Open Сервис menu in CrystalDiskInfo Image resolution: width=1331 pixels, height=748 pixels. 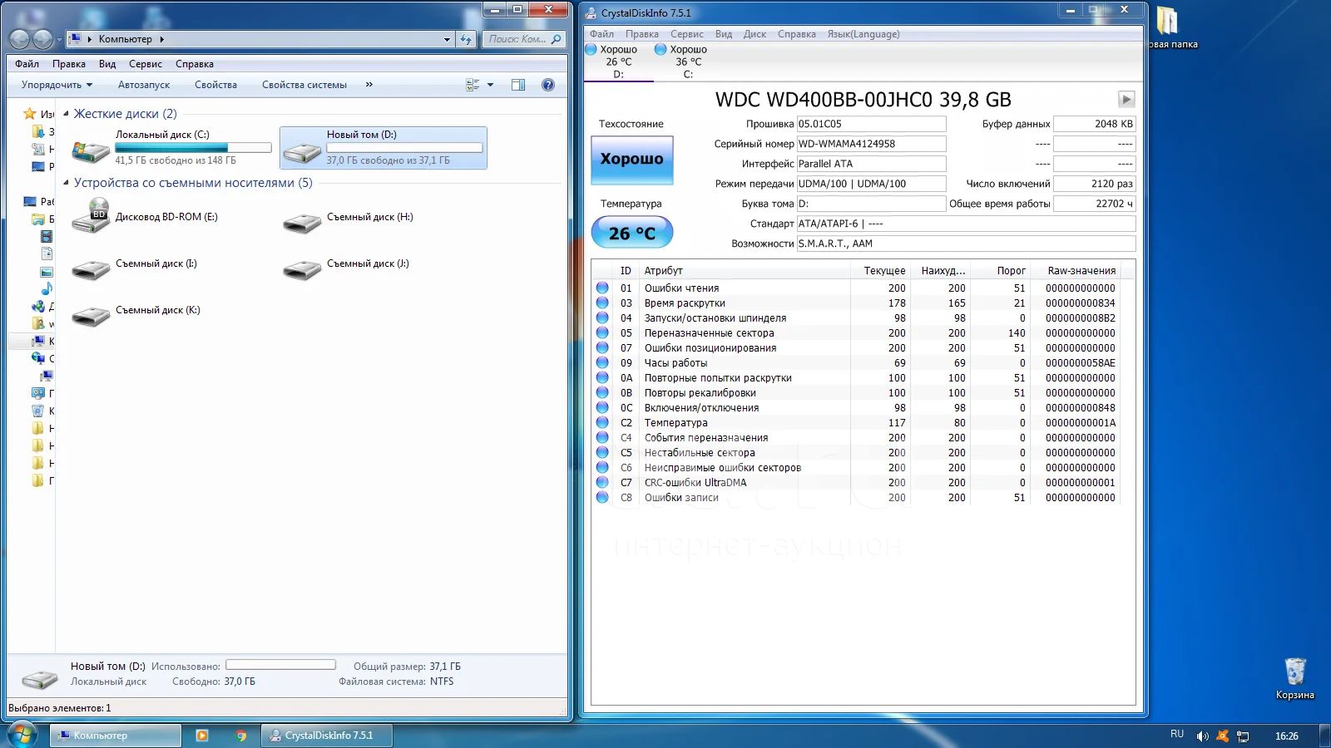click(x=687, y=34)
